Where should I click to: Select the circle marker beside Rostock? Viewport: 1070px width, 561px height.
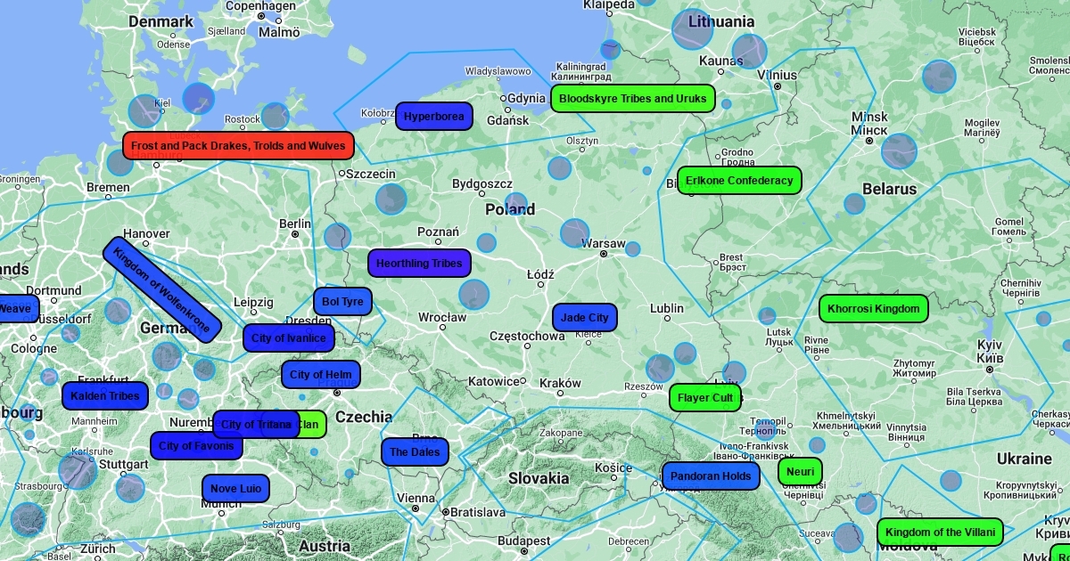pos(275,116)
